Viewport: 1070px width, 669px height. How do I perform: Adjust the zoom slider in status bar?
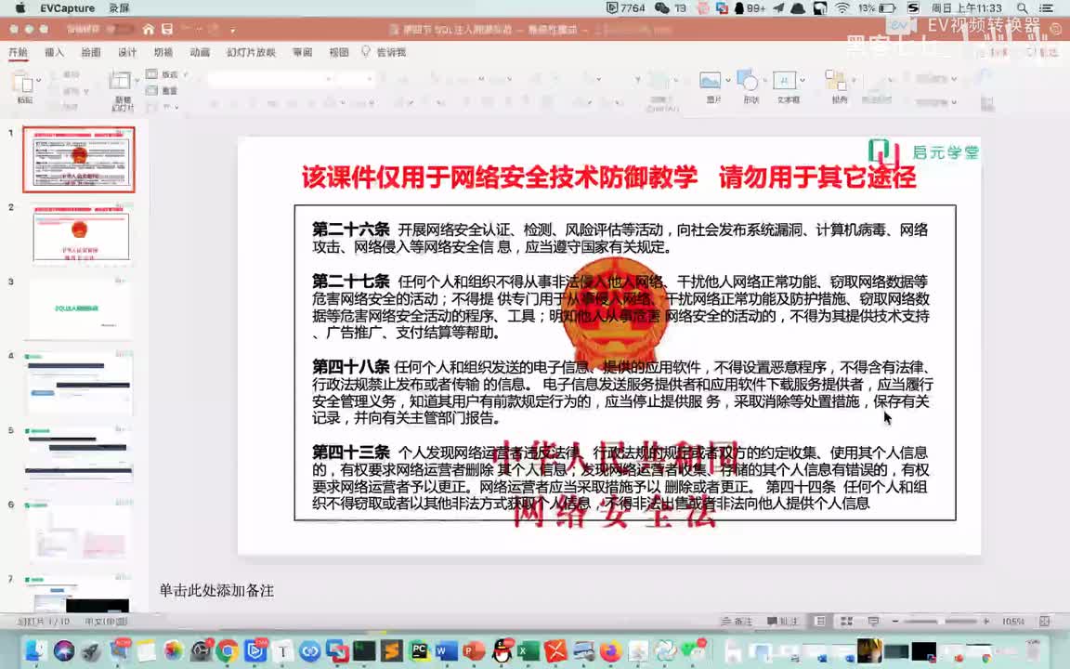940,622
